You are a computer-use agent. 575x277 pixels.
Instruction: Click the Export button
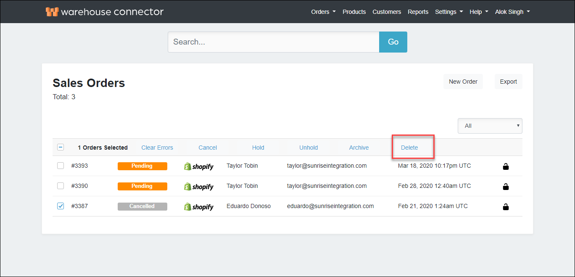[x=508, y=82]
